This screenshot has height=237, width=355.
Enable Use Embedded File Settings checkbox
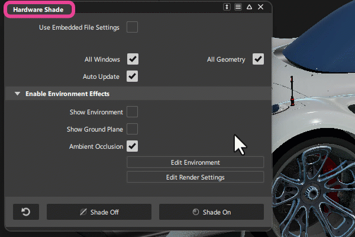tap(132, 27)
